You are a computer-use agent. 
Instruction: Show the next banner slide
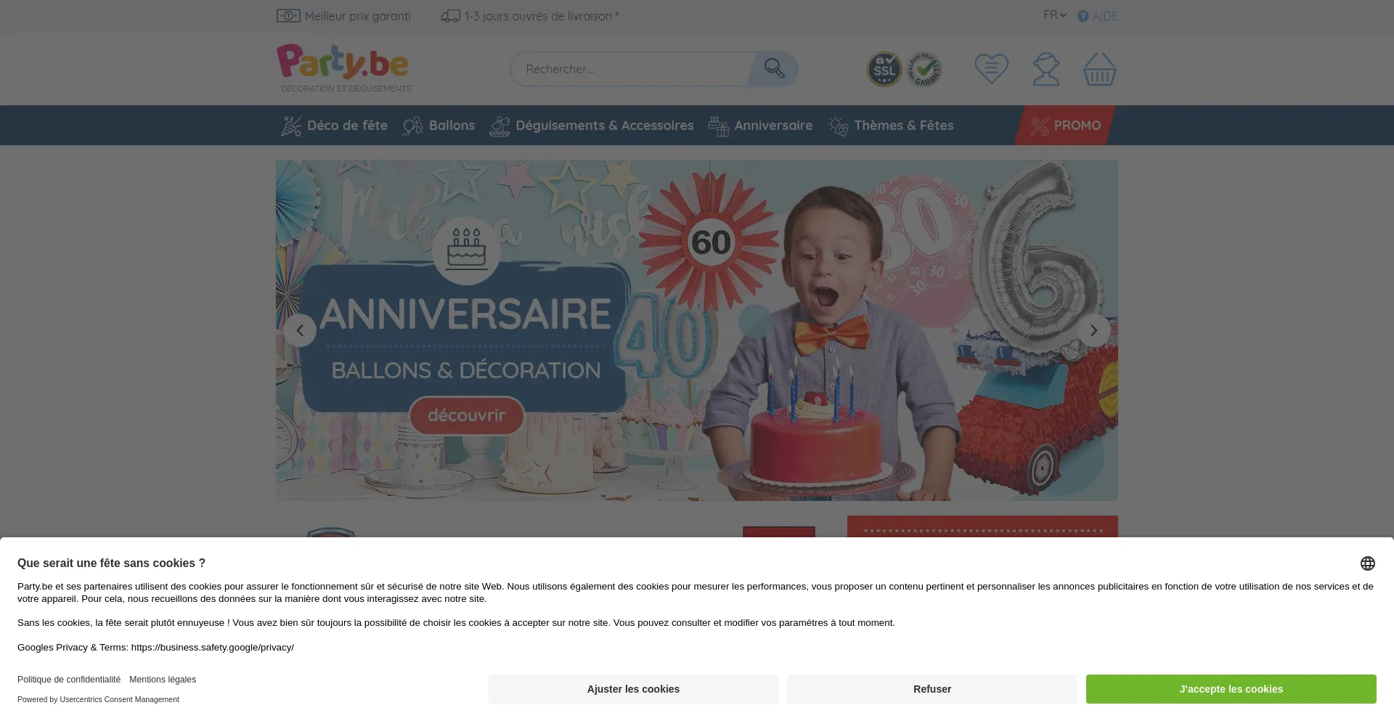1093,330
